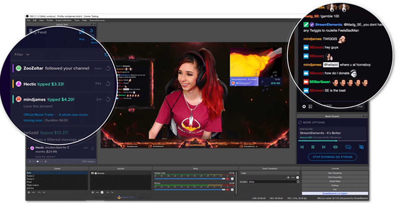Open the Edit menu
The image size is (398, 203).
(x=35, y=21)
